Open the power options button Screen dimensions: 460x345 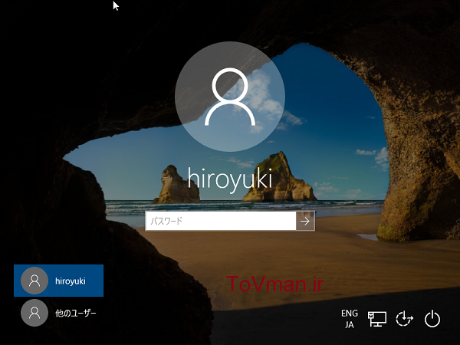coord(432,319)
